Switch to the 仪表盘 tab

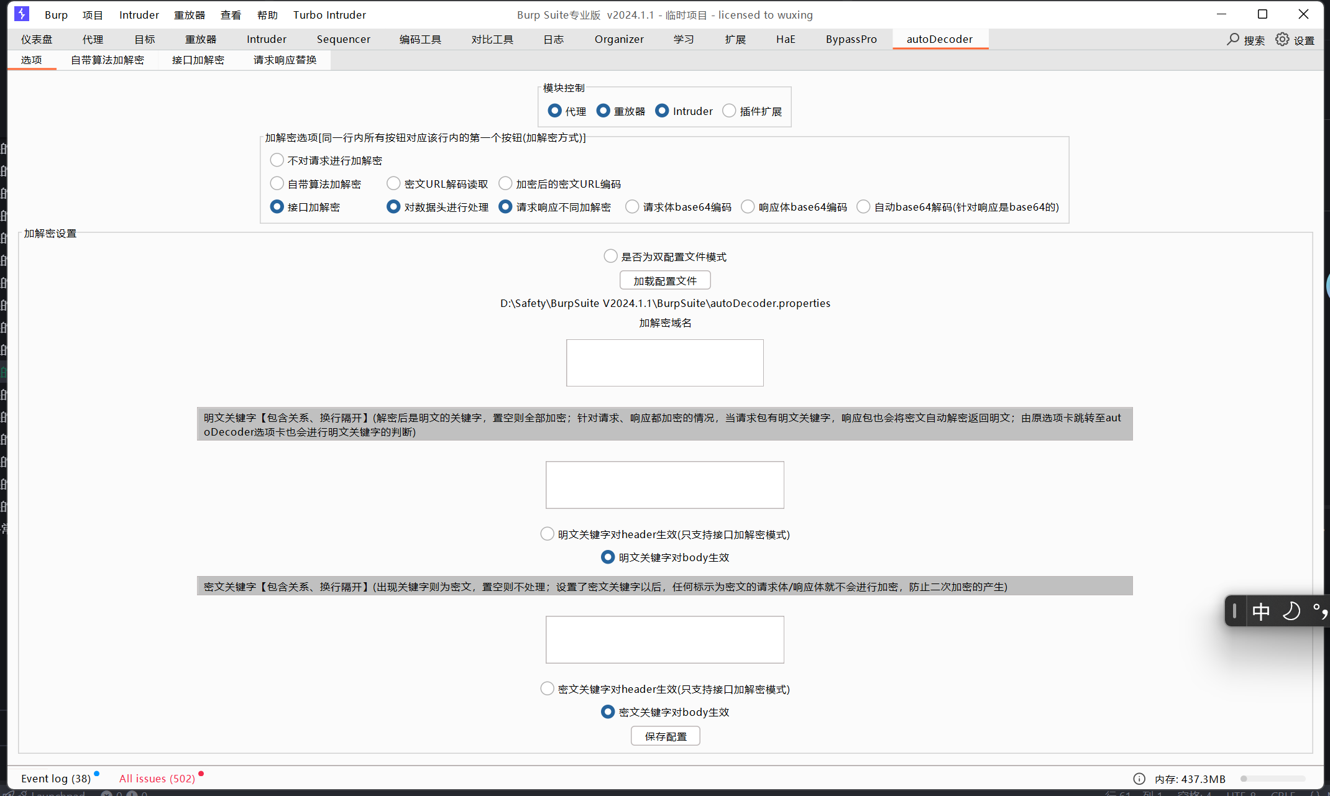pos(37,39)
